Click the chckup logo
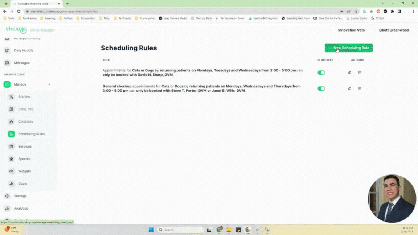This screenshot has width=418, height=235. (16, 29)
